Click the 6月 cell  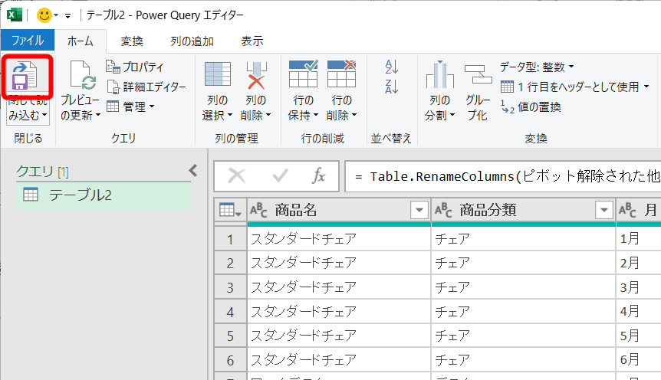pos(639,360)
